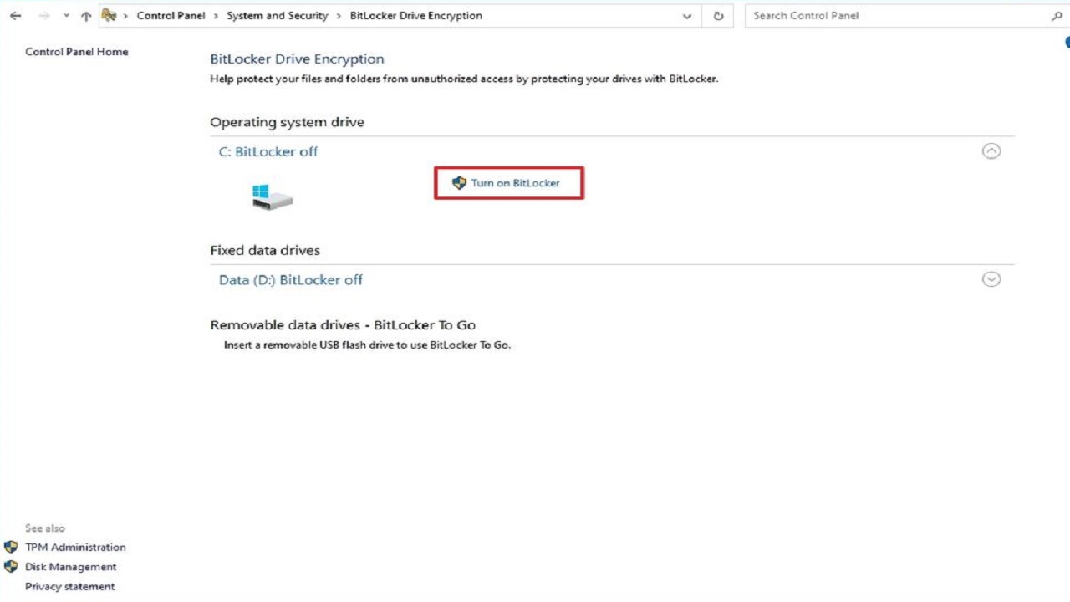Click the search magnifier icon
The height and width of the screenshot is (602, 1070).
[1057, 16]
